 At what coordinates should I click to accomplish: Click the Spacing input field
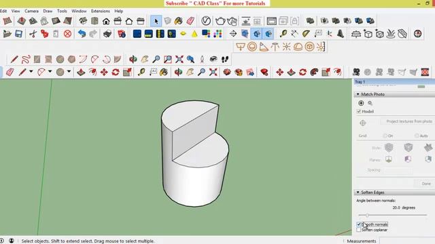pos(398,170)
